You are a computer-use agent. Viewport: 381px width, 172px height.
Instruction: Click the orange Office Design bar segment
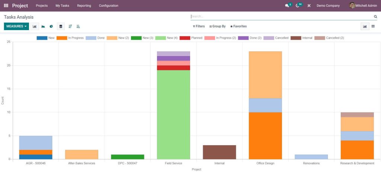pyautogui.click(x=265, y=136)
